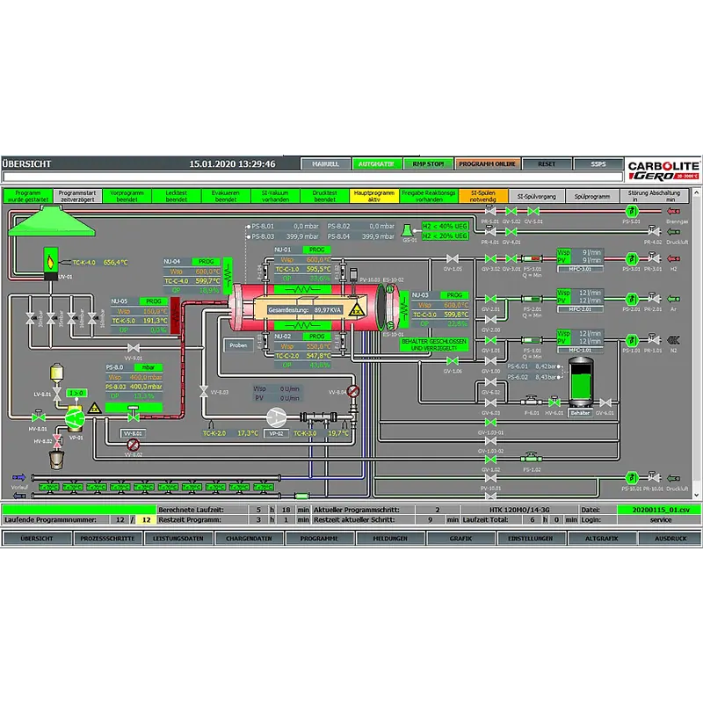Click the PV-10.01 valve symbol
Screen dimensions: 703x703
(490, 478)
